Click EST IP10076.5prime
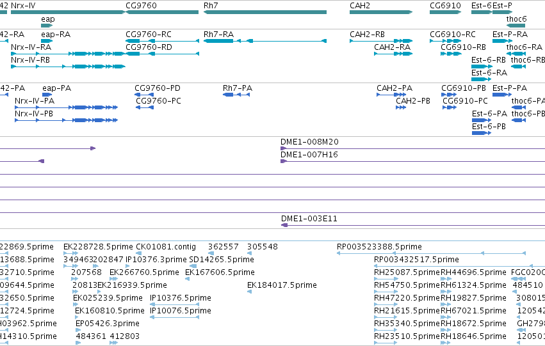The image size is (545, 346). 174,318
